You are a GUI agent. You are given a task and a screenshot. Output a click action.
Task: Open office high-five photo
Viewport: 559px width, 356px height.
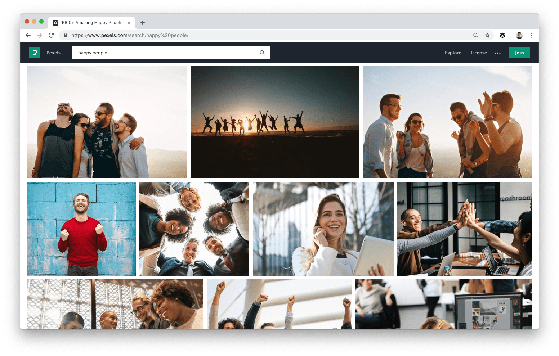tap(464, 229)
